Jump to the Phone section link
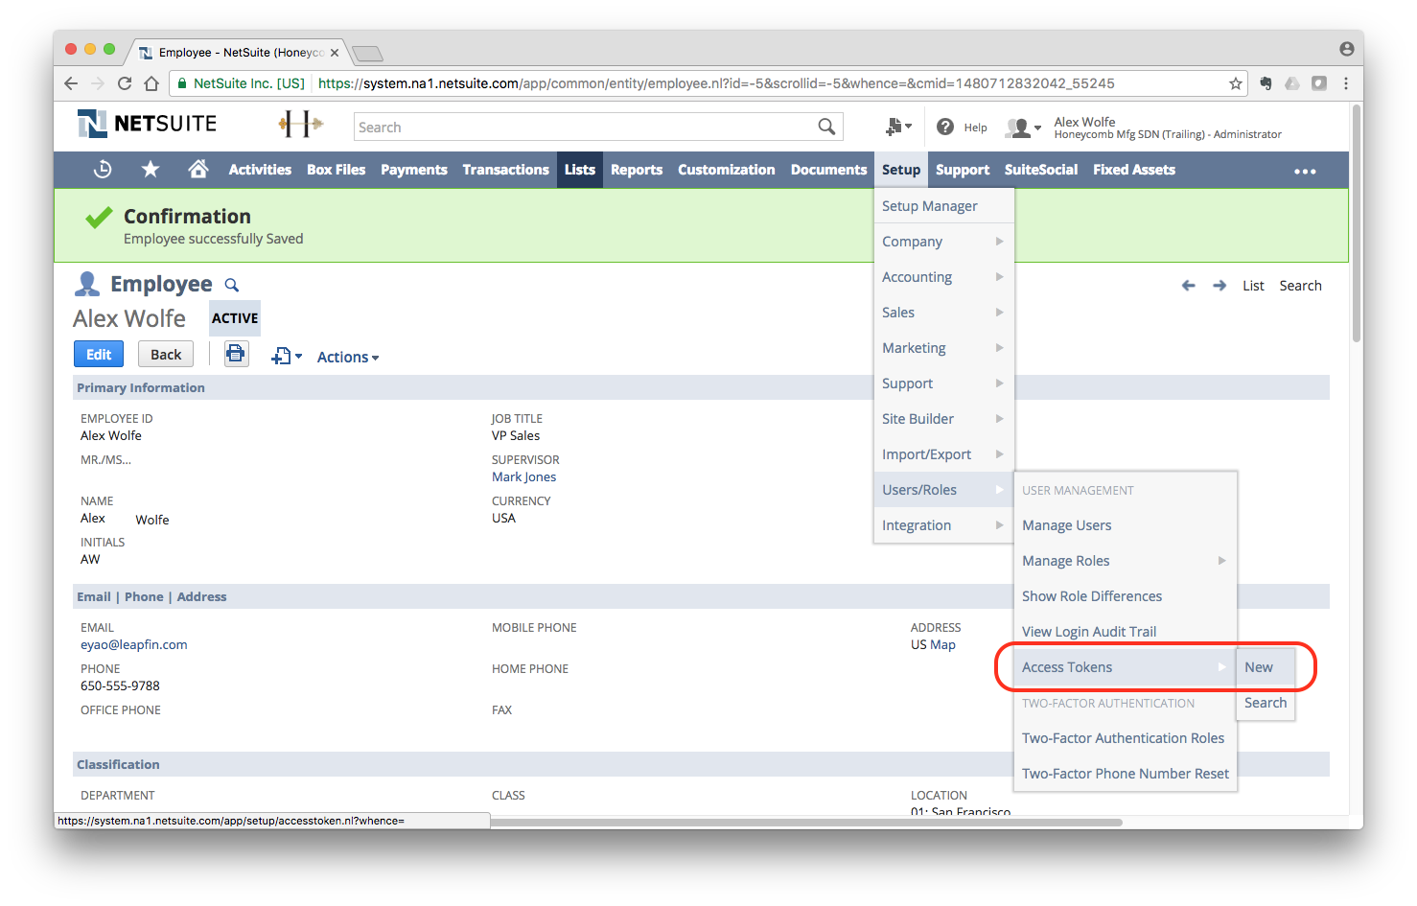 click(x=144, y=596)
